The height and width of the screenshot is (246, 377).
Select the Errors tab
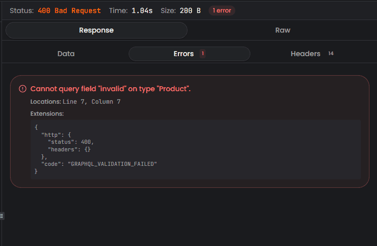click(x=190, y=54)
